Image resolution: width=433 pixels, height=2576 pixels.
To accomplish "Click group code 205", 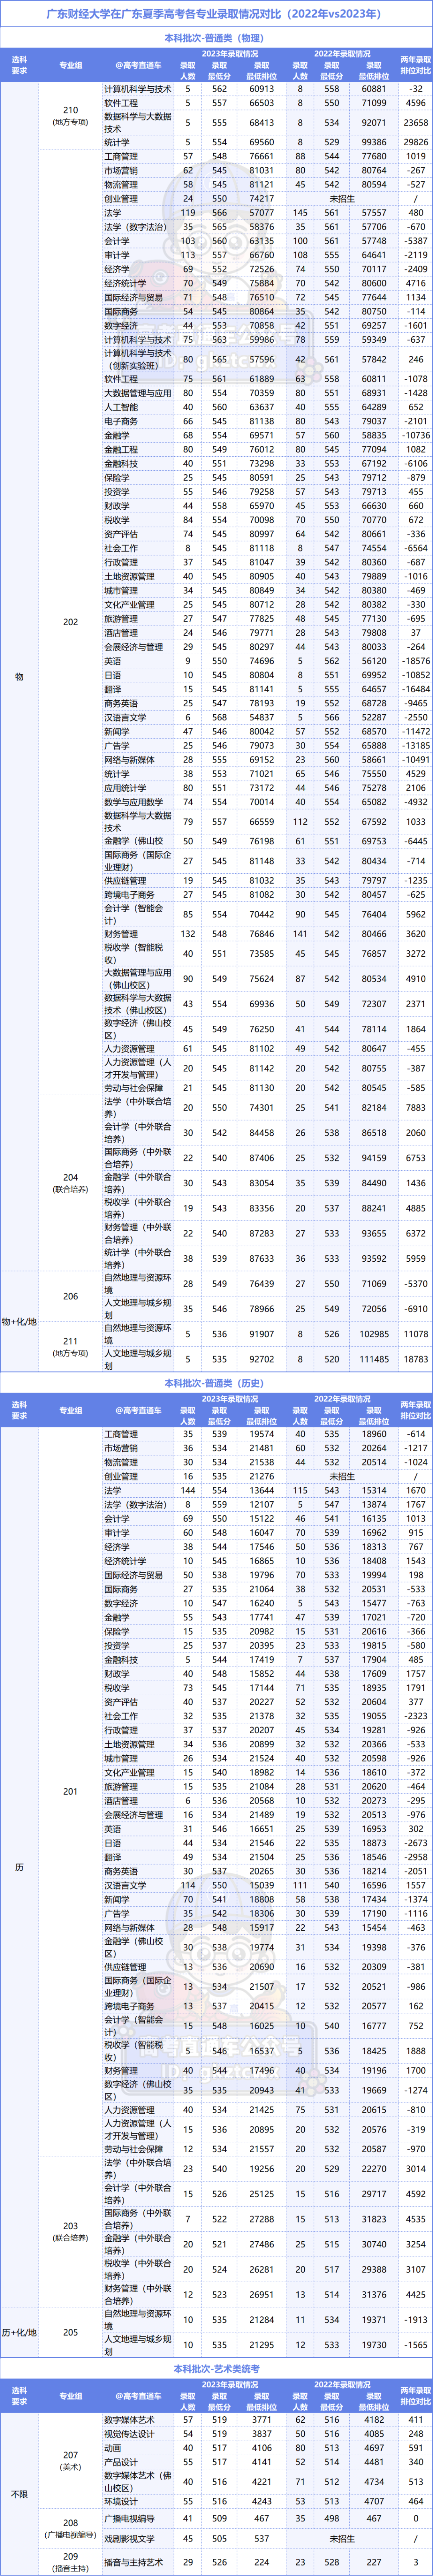I will [70, 2332].
